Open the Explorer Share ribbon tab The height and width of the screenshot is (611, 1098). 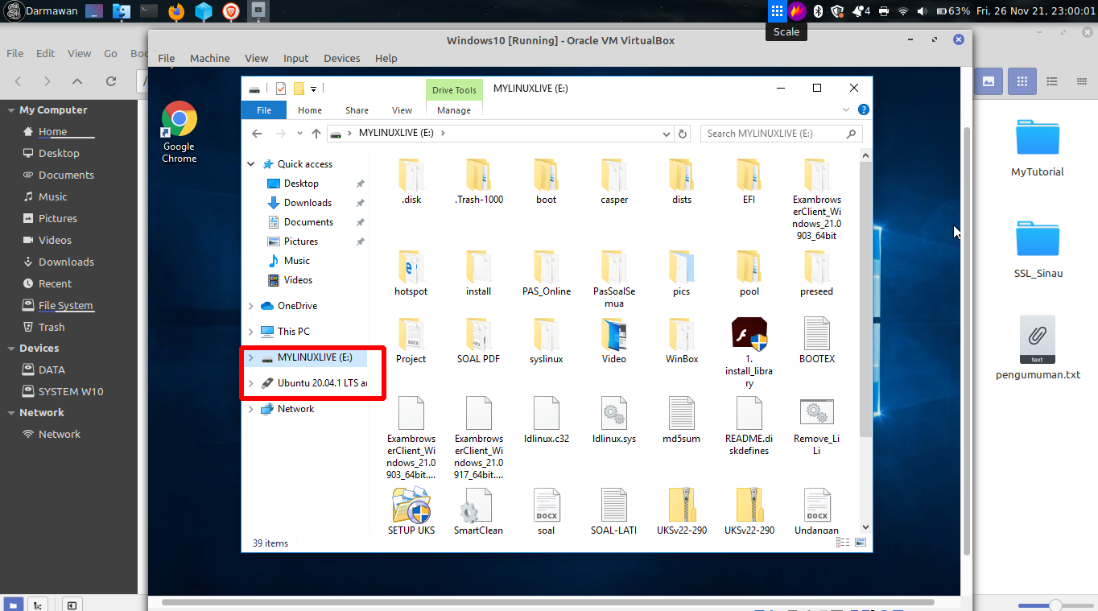(x=357, y=110)
